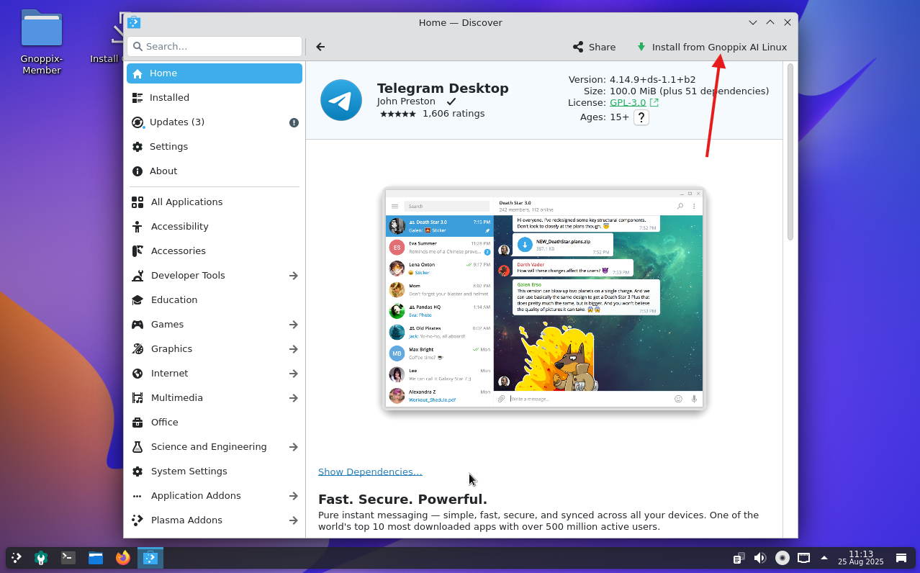Expand the Games category arrow
Image resolution: width=920 pixels, height=573 pixels.
(x=294, y=325)
